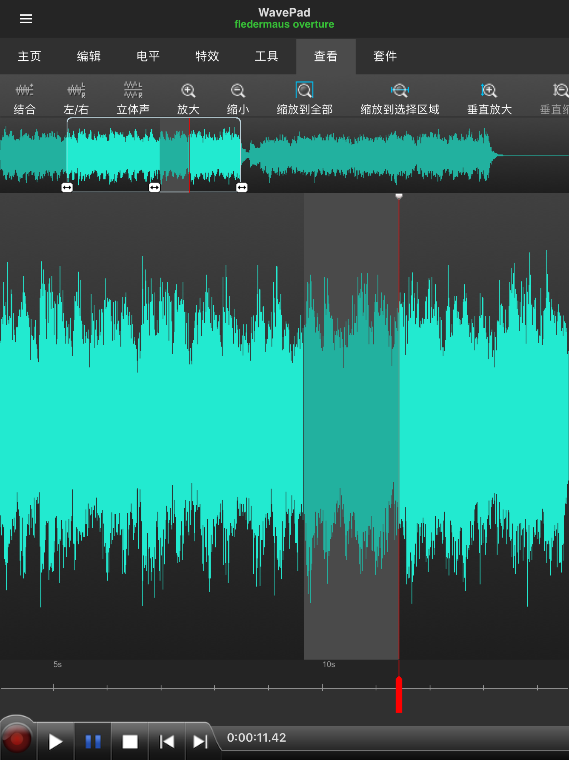Start recording with the red record button
This screenshot has height=760, width=569.
click(x=17, y=739)
